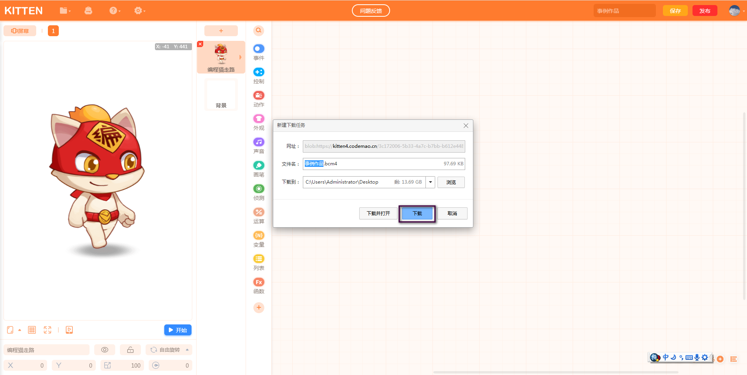Click the fullscreen stage icon

[47, 330]
